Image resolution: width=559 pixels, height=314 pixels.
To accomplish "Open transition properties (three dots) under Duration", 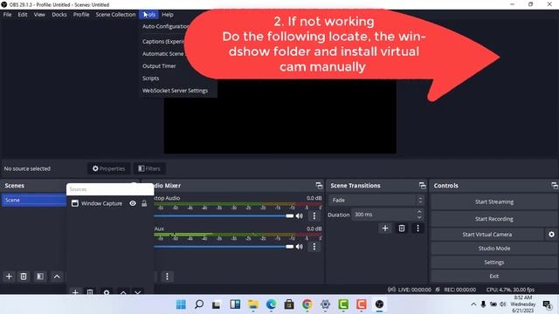I will pos(418,229).
